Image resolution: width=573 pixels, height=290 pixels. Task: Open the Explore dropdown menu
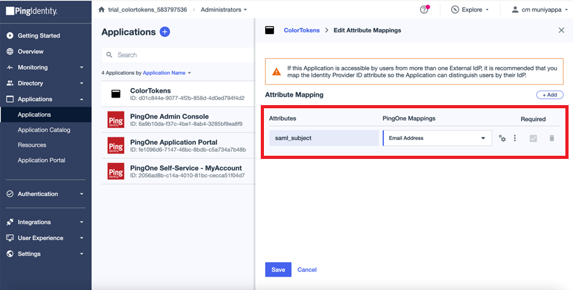(x=470, y=10)
